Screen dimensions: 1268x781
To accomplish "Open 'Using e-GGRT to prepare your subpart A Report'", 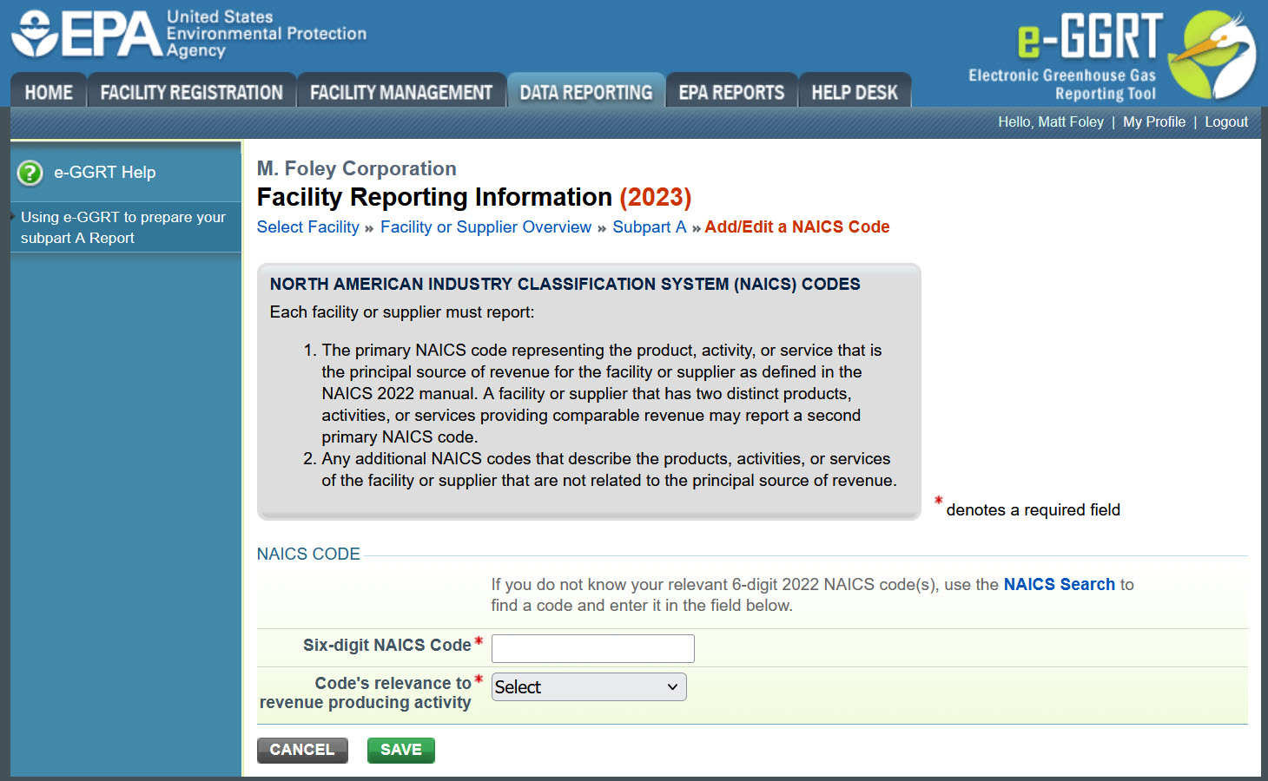I will [x=123, y=227].
